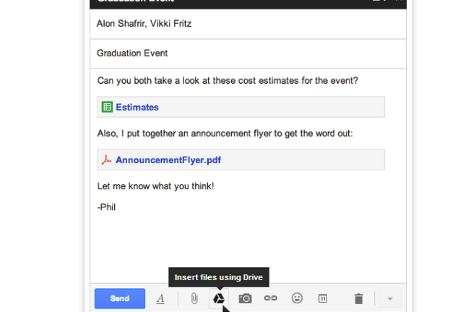Image resolution: width=476 pixels, height=312 pixels.
Task: Open the emoticon smiley picker
Action: pyautogui.click(x=297, y=298)
